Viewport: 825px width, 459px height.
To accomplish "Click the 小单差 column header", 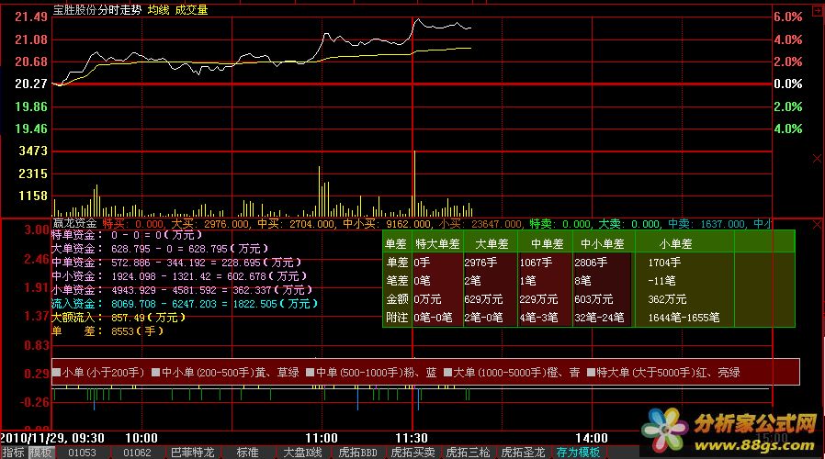I will pos(675,244).
